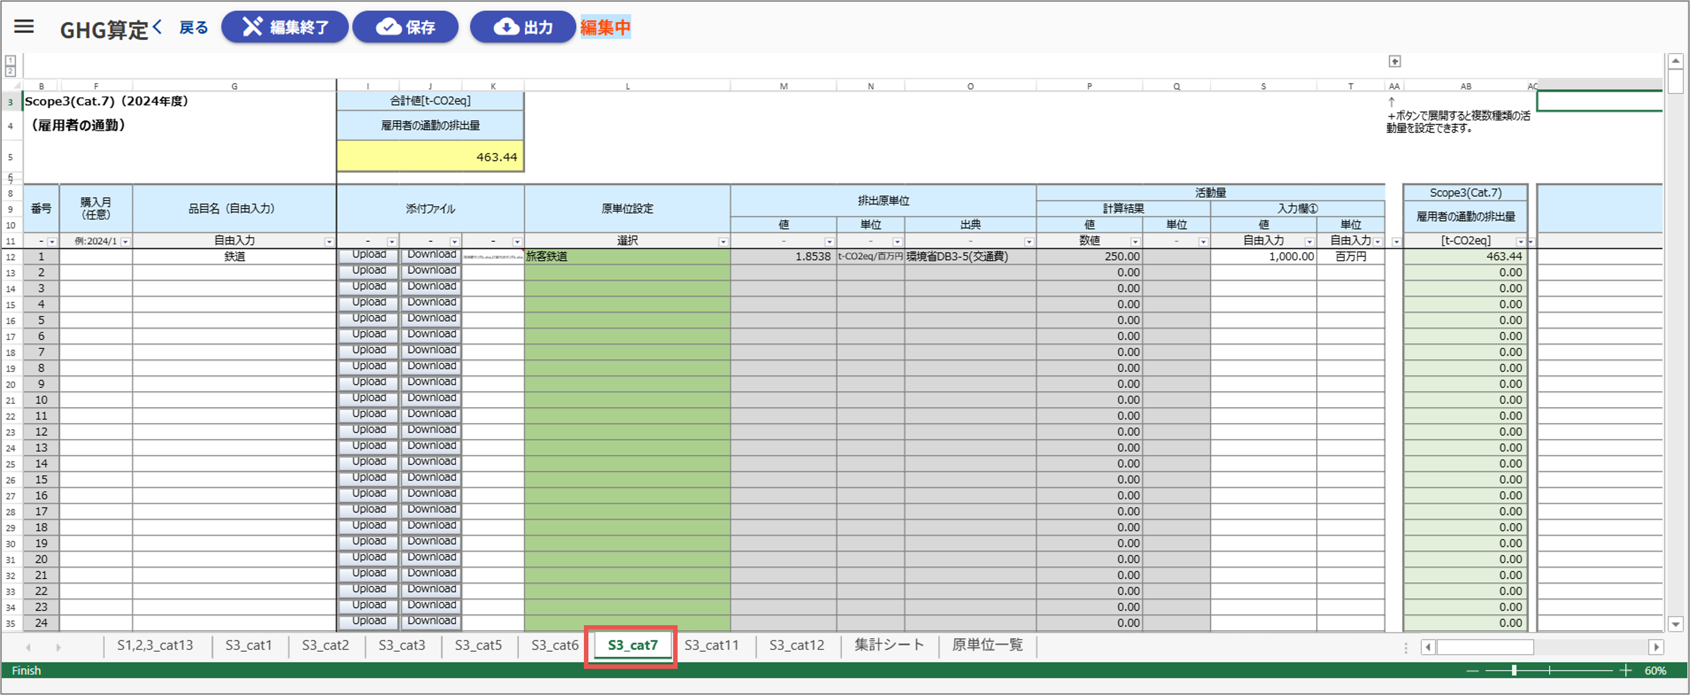Click the zoom-out minus icon
The image size is (1690, 695).
click(1473, 670)
